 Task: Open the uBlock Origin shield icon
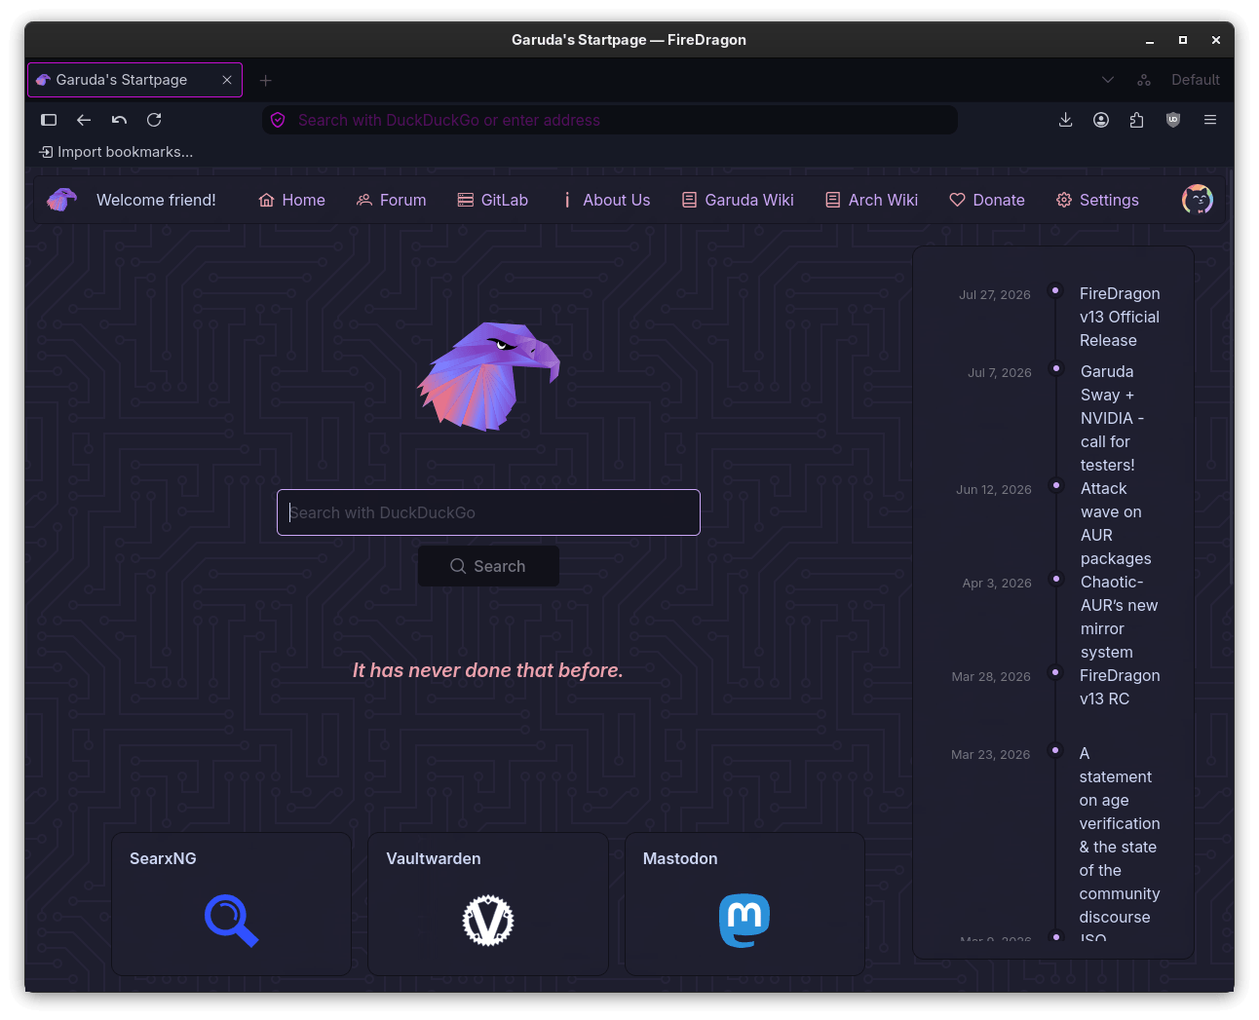pyautogui.click(x=1173, y=120)
